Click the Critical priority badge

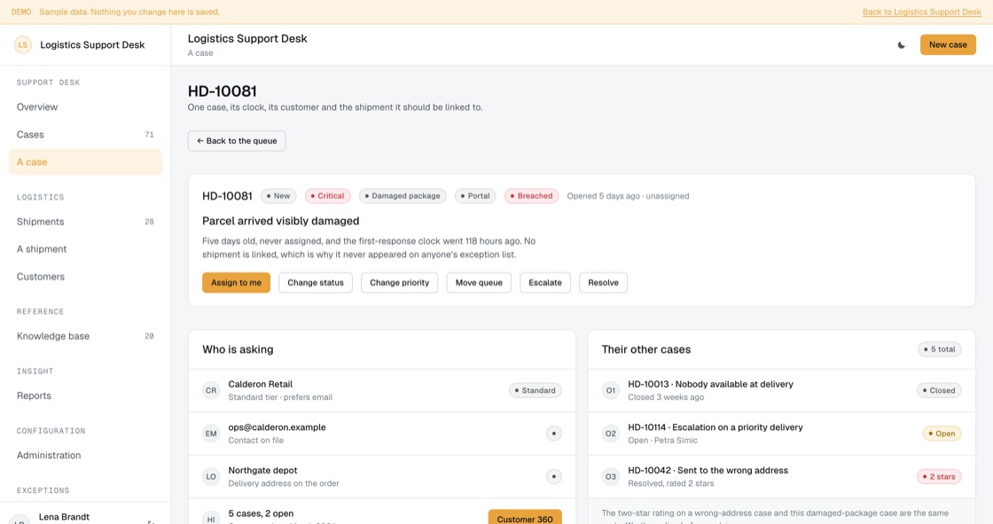click(x=328, y=196)
